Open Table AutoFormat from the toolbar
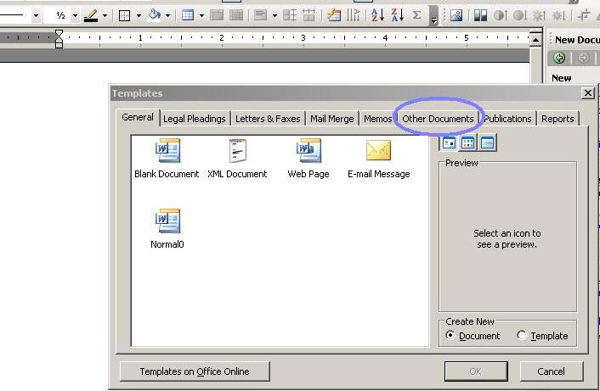 (x=334, y=15)
